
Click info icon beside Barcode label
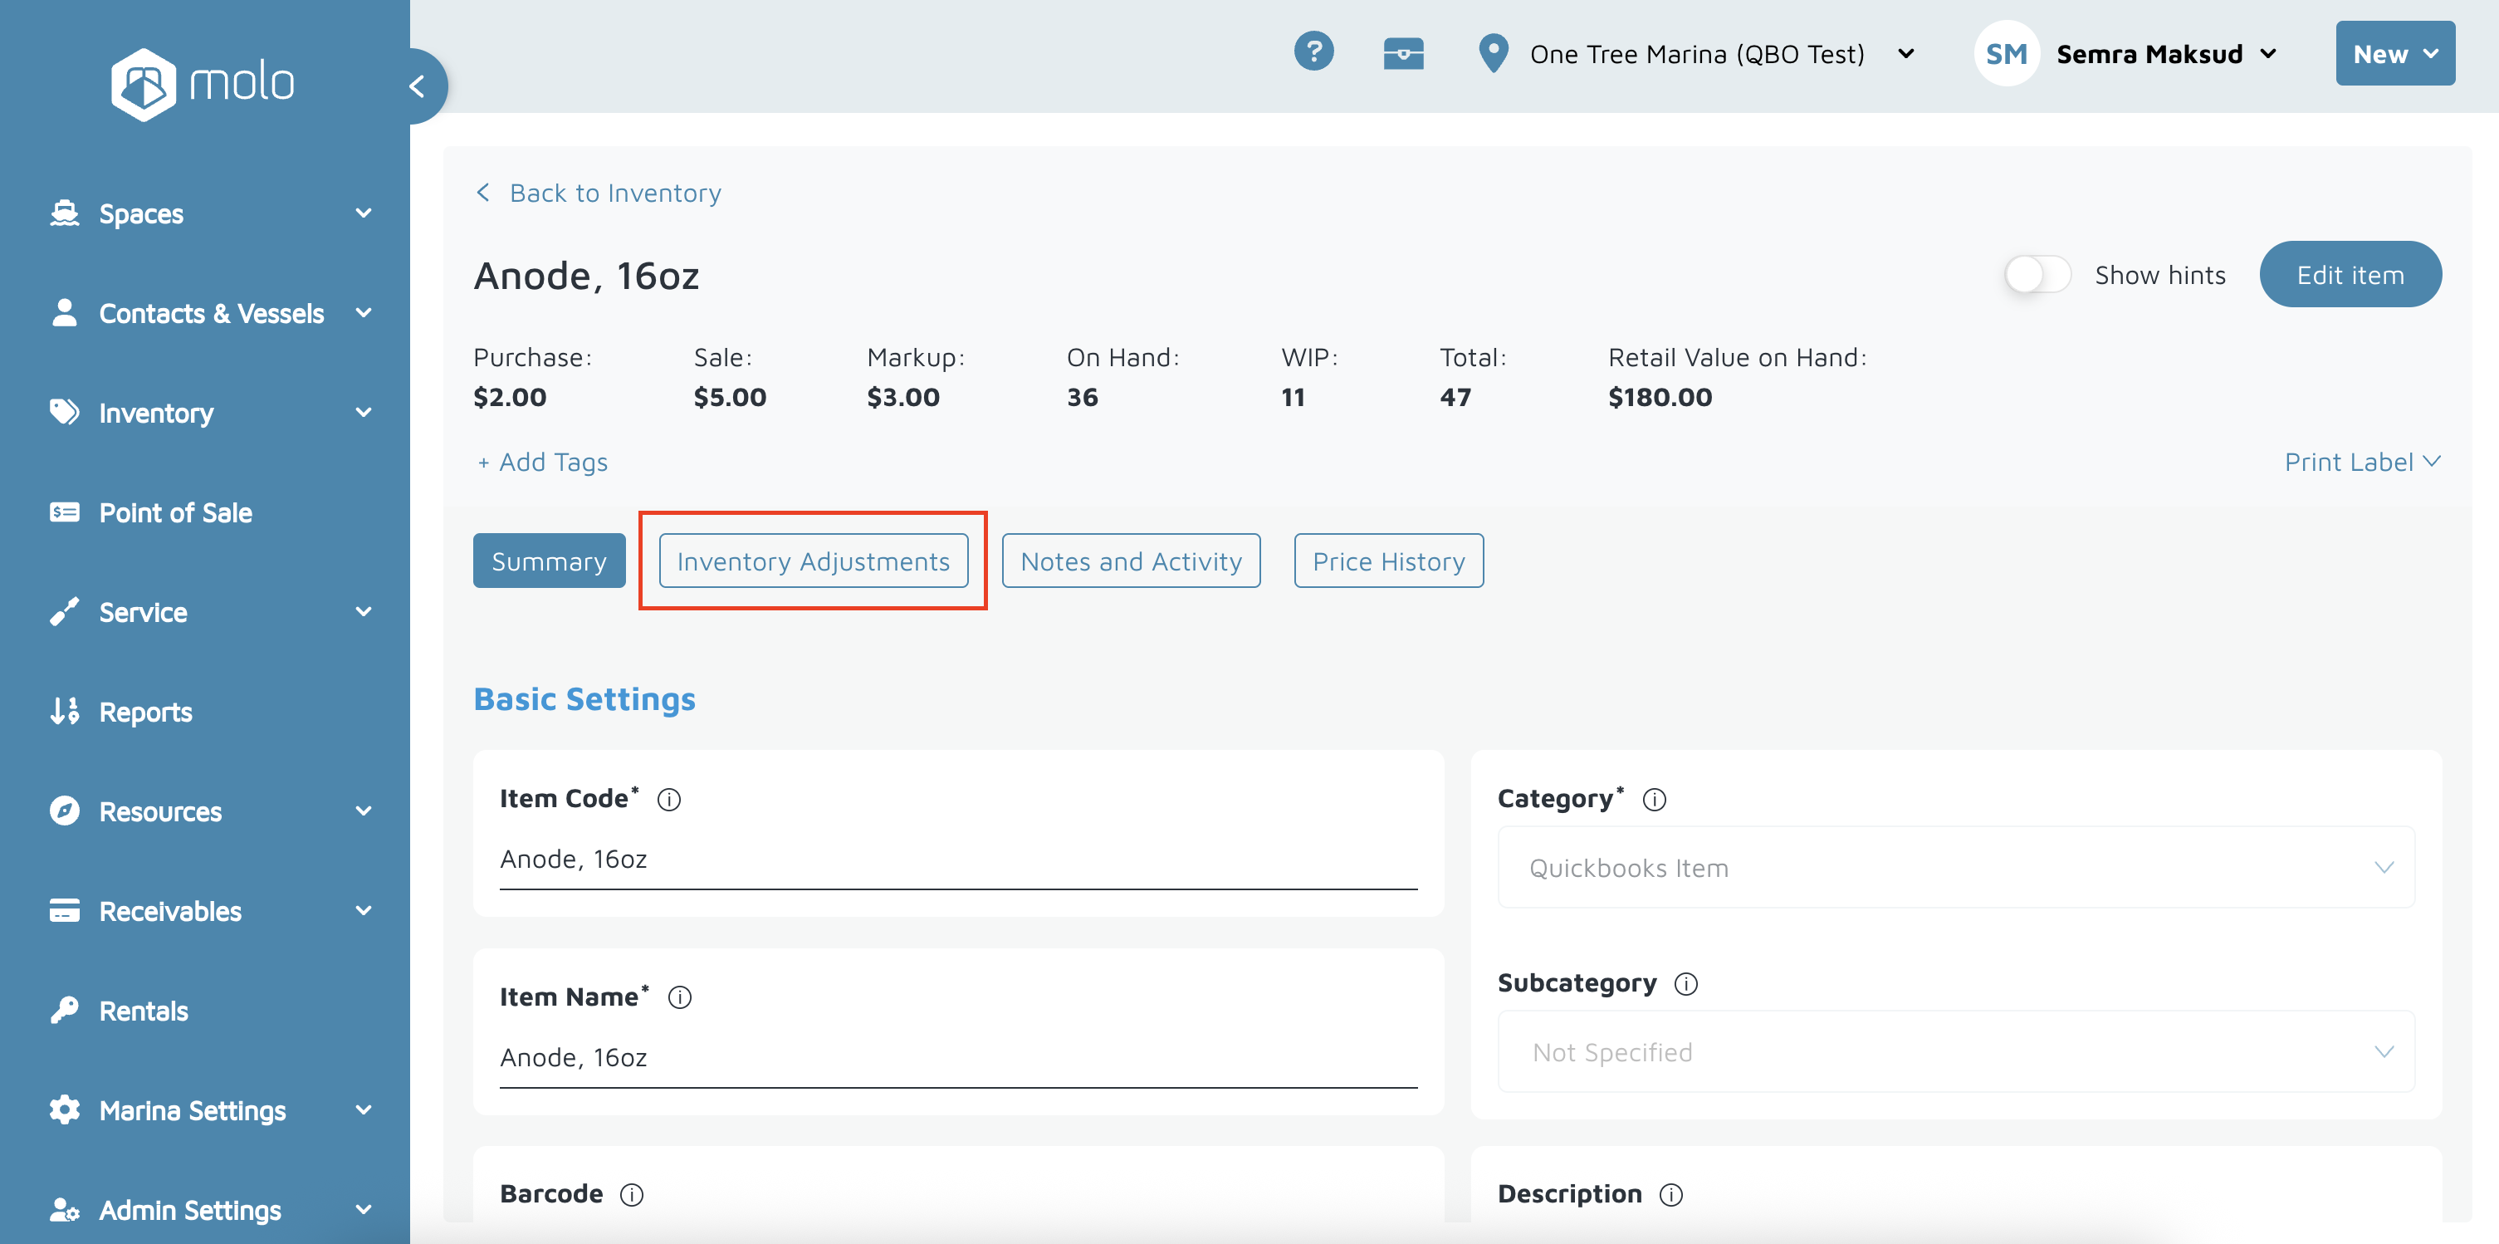632,1194
